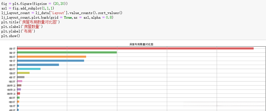266x111 pixels.
Task: Click the value_counts().sort_values() code line
Action: click(62, 13)
